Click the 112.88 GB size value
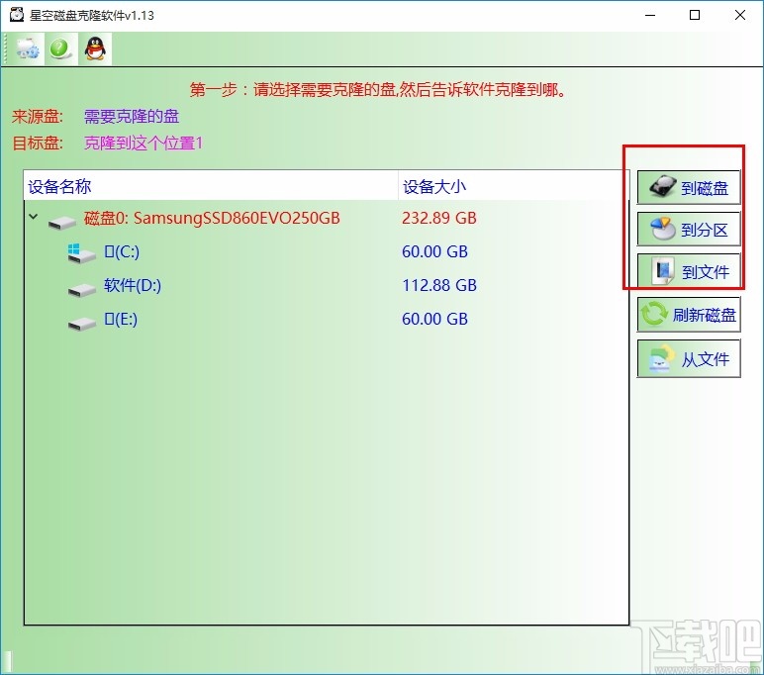The height and width of the screenshot is (675, 764). point(439,285)
